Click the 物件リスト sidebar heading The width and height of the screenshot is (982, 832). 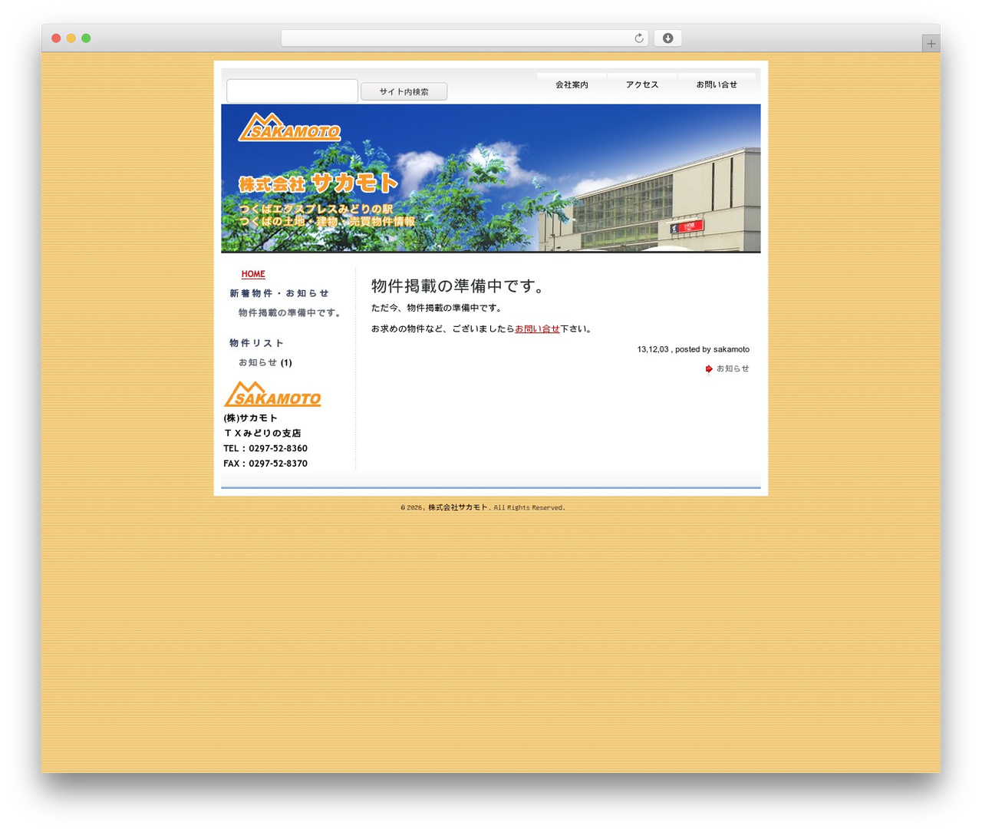(x=256, y=343)
